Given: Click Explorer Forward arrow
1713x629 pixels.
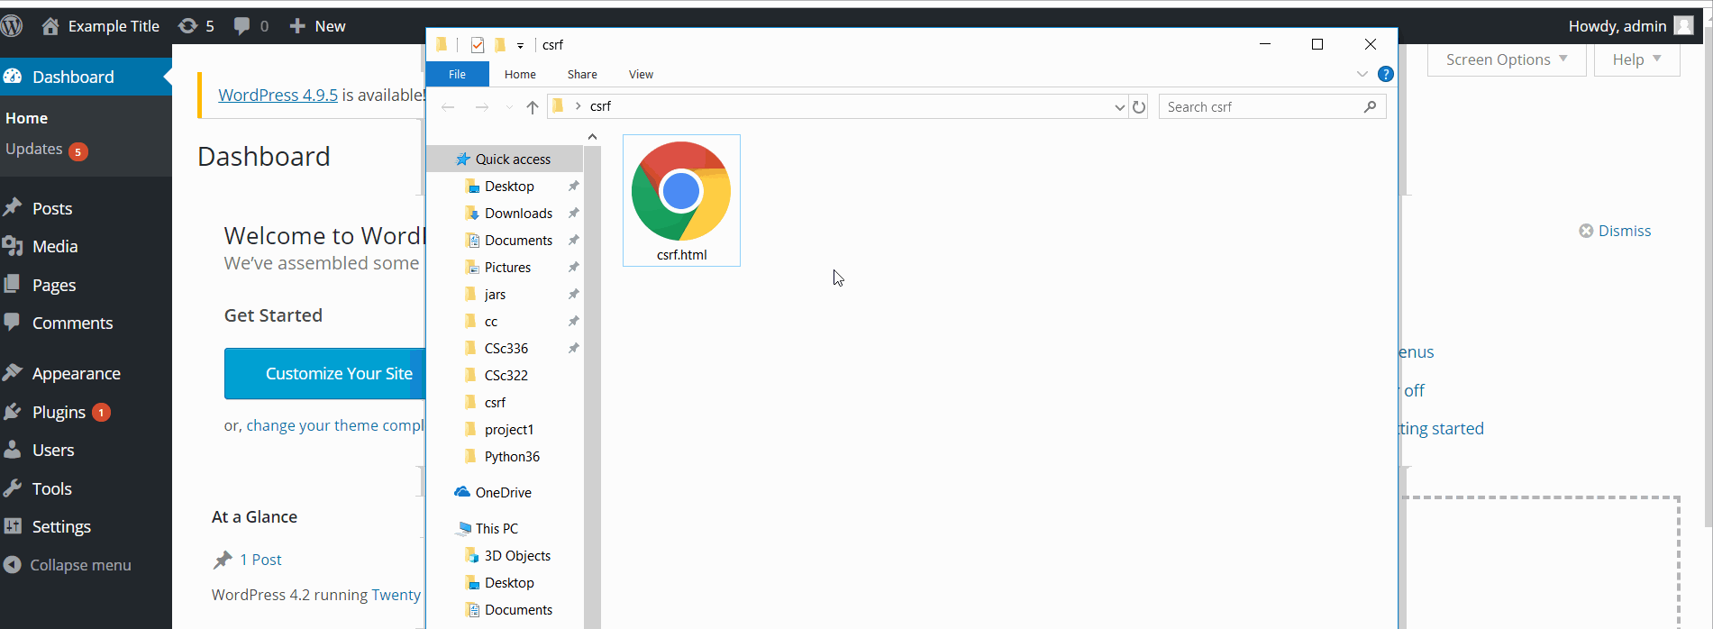Looking at the screenshot, I should [x=482, y=107].
